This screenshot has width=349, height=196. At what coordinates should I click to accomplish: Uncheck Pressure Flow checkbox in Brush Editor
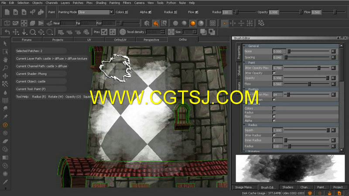(274, 116)
